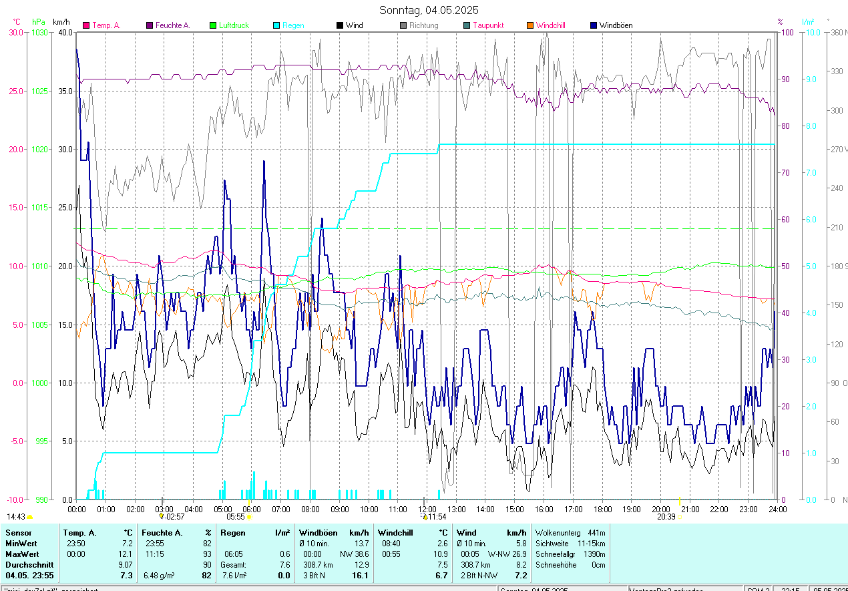Click the orange Windchill legend swatch
Viewport: 848px width, 591px height.
tap(530, 25)
